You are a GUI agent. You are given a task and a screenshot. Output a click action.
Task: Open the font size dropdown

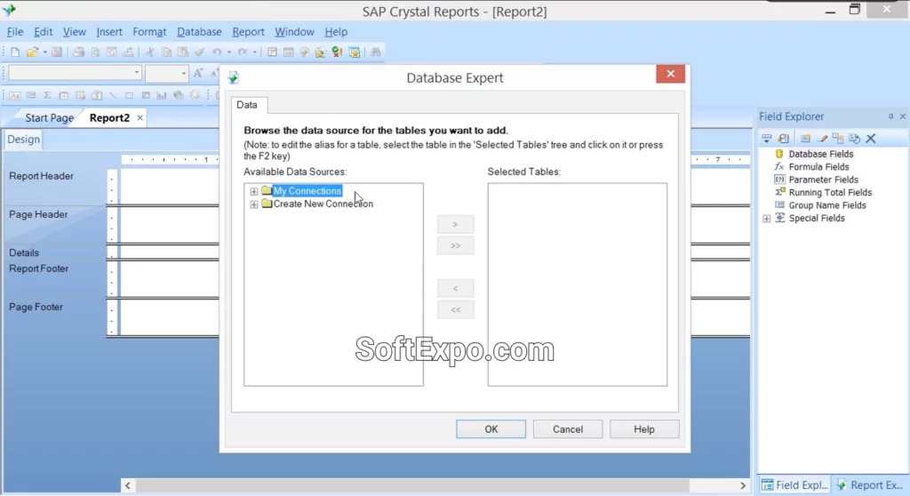coord(183,73)
